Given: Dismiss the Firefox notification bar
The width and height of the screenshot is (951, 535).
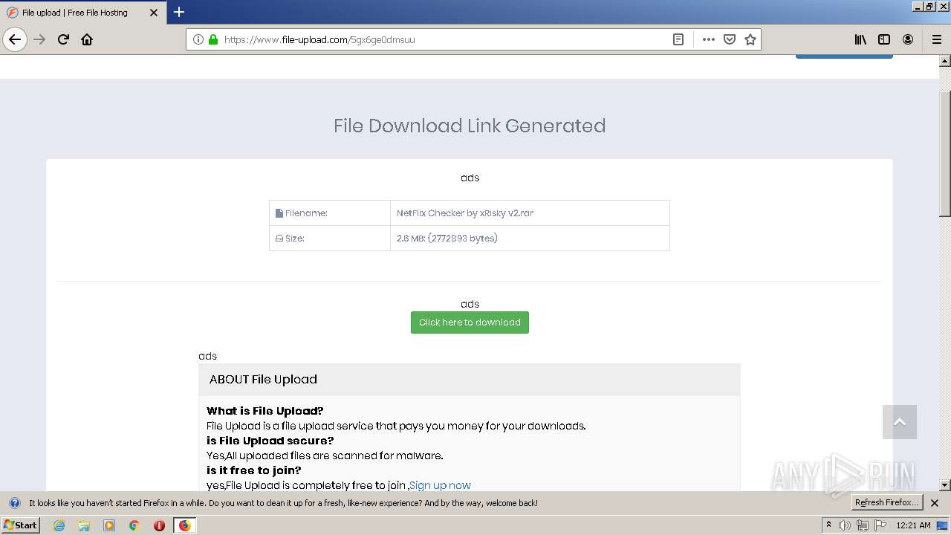Looking at the screenshot, I should pos(935,503).
